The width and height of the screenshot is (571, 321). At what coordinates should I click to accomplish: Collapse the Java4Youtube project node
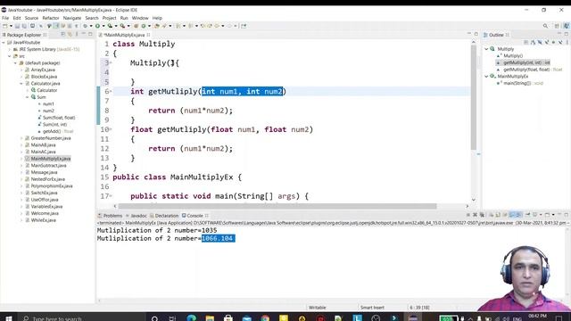4,42
